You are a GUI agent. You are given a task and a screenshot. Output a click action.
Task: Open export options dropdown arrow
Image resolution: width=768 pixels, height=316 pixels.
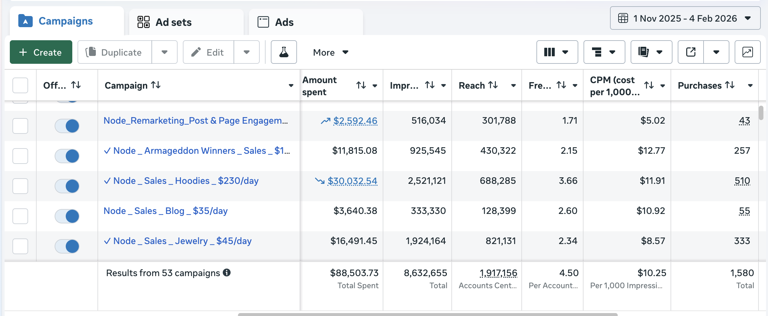point(716,52)
